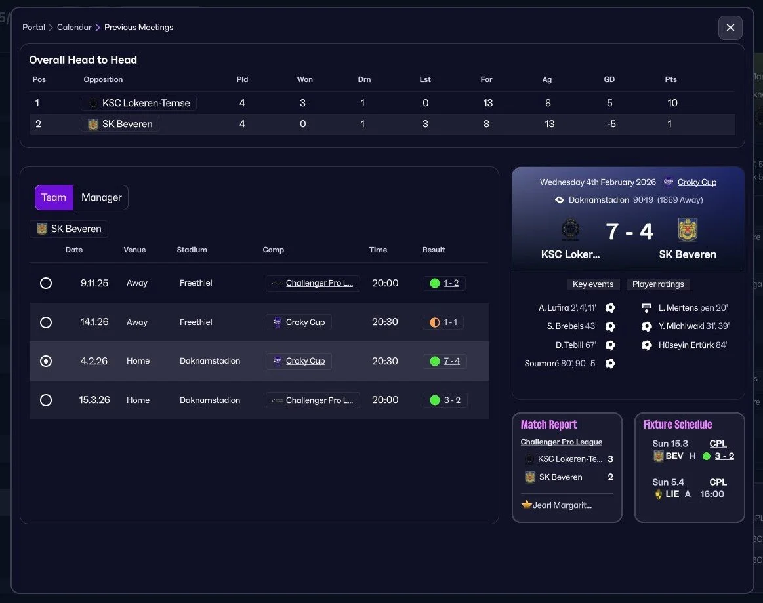763x603 pixels.
Task: Click the BEV crest in Fixture Schedule
Action: tap(659, 456)
